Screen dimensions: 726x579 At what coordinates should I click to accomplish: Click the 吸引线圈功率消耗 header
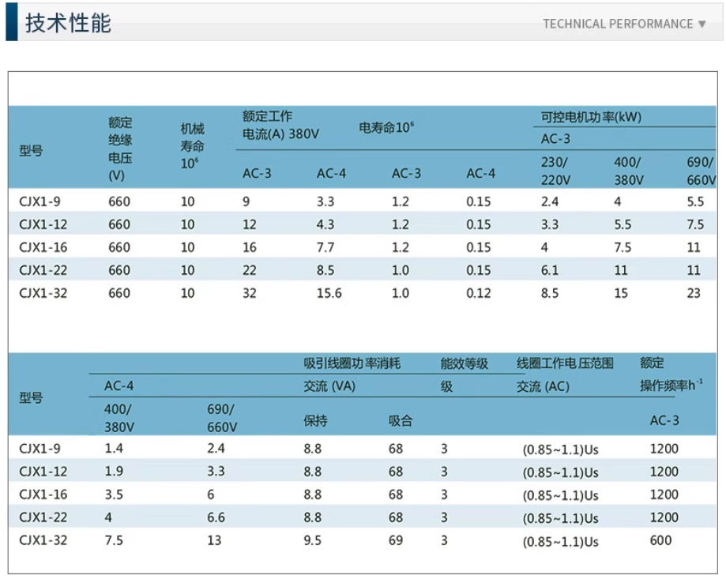point(352,362)
